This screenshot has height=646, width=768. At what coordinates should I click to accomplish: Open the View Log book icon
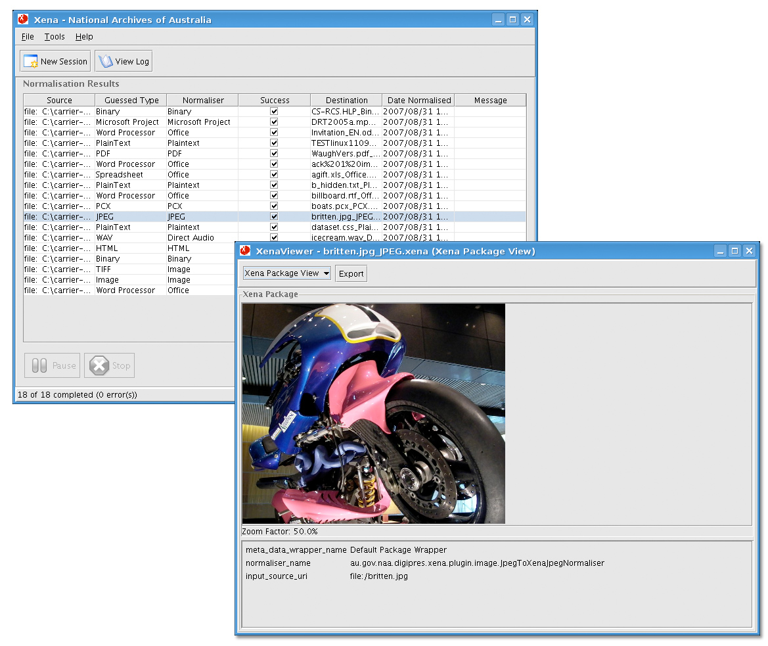(x=106, y=62)
